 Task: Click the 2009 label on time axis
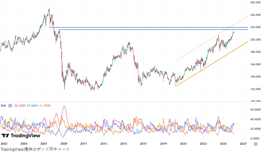pyautogui.click(x=64, y=144)
